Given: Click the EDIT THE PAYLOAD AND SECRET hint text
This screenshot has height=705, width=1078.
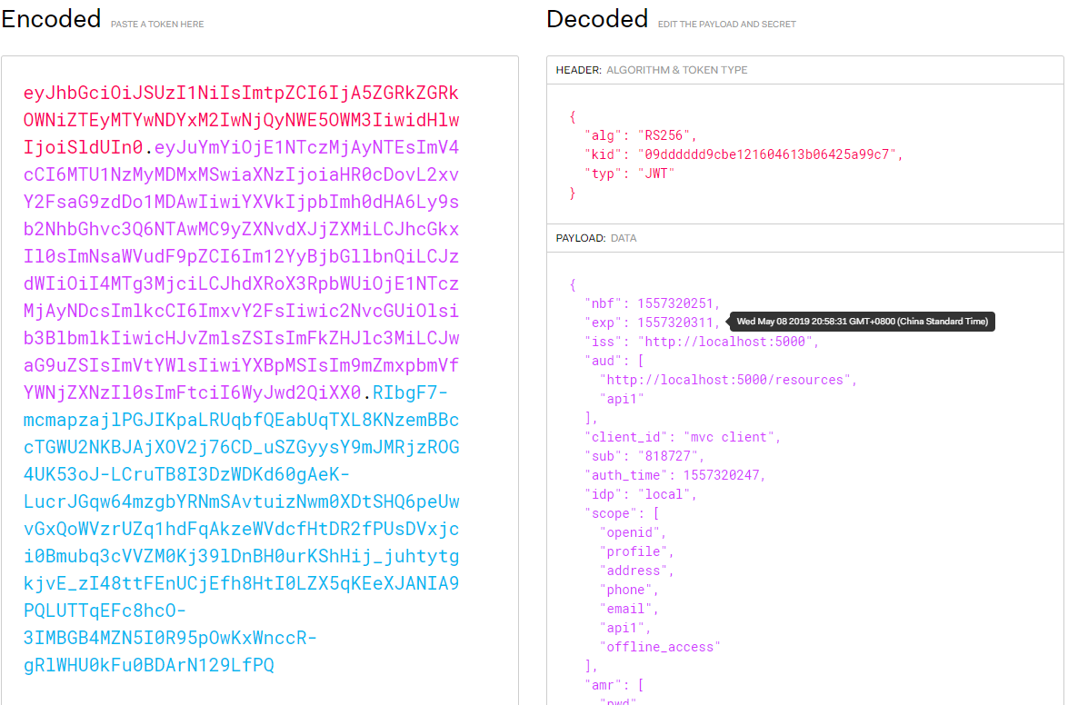Looking at the screenshot, I should 726,24.
